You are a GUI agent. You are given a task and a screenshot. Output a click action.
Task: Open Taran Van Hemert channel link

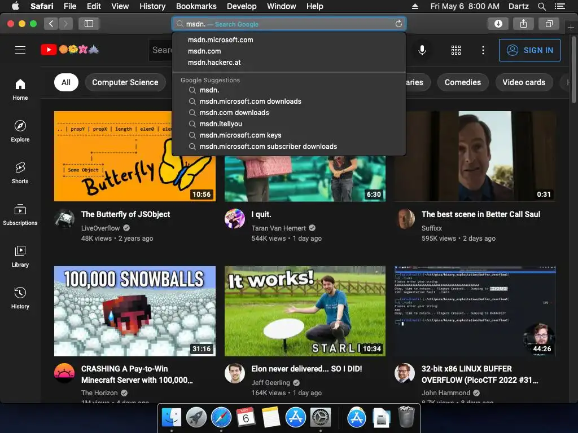click(x=278, y=228)
